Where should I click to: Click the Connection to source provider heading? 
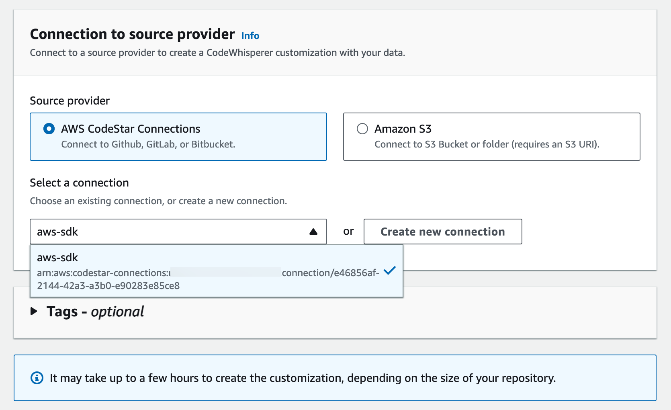(x=132, y=35)
